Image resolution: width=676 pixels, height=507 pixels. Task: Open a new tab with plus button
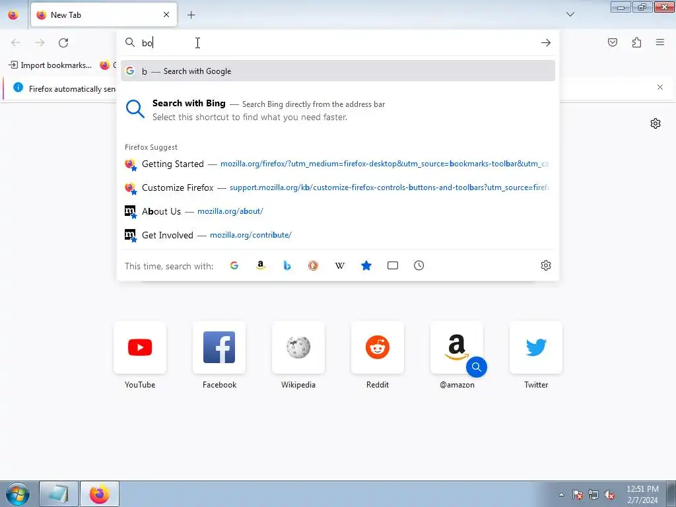(x=191, y=15)
